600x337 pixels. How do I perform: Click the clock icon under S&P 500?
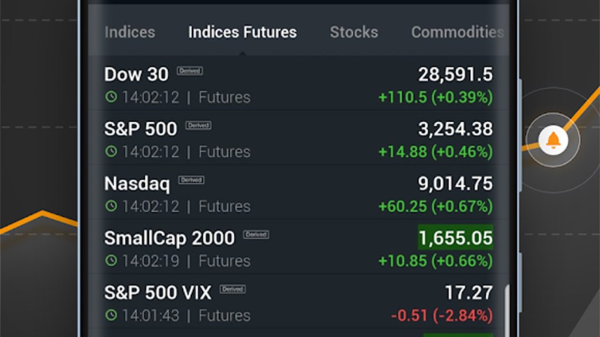[x=111, y=152]
